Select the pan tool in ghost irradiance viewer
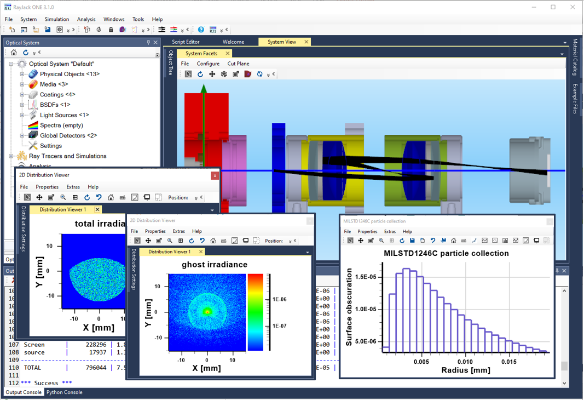The image size is (584, 400). tap(148, 241)
